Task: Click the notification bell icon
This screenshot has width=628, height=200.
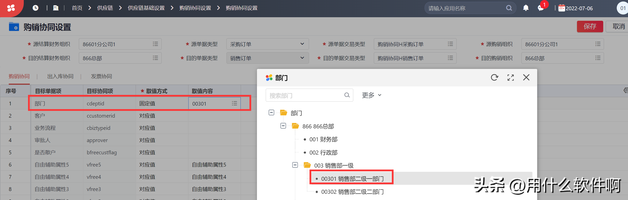Action: click(x=526, y=8)
